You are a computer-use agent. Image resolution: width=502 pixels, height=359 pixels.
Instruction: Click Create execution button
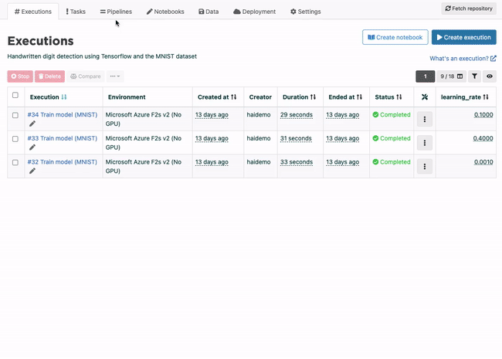tap(464, 37)
